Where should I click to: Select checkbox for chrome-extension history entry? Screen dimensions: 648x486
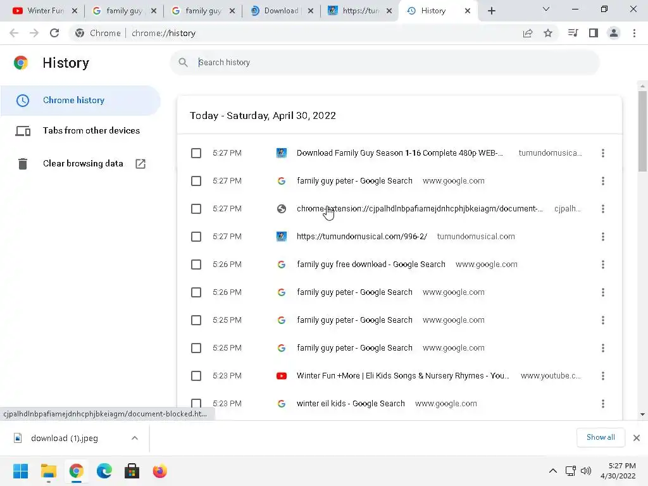tap(196, 209)
